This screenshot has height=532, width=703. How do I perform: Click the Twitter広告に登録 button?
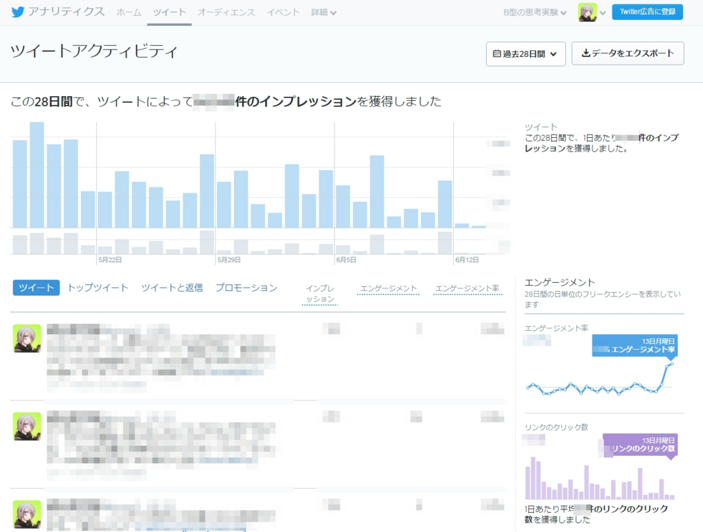647,12
